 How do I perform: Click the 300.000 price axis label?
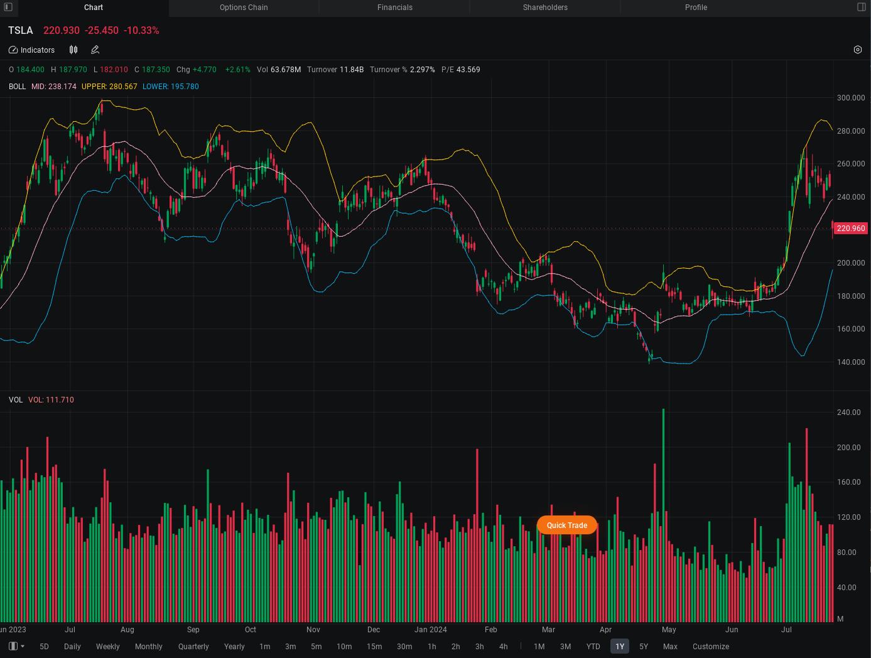pos(851,98)
